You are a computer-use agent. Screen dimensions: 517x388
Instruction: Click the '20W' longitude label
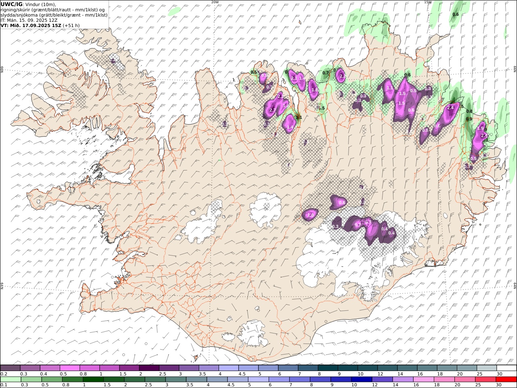click(215, 2)
